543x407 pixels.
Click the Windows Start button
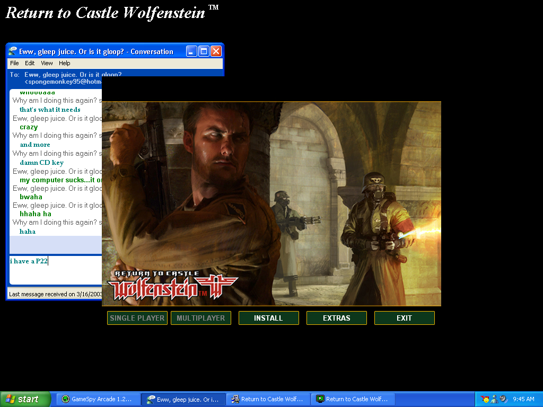pos(25,399)
